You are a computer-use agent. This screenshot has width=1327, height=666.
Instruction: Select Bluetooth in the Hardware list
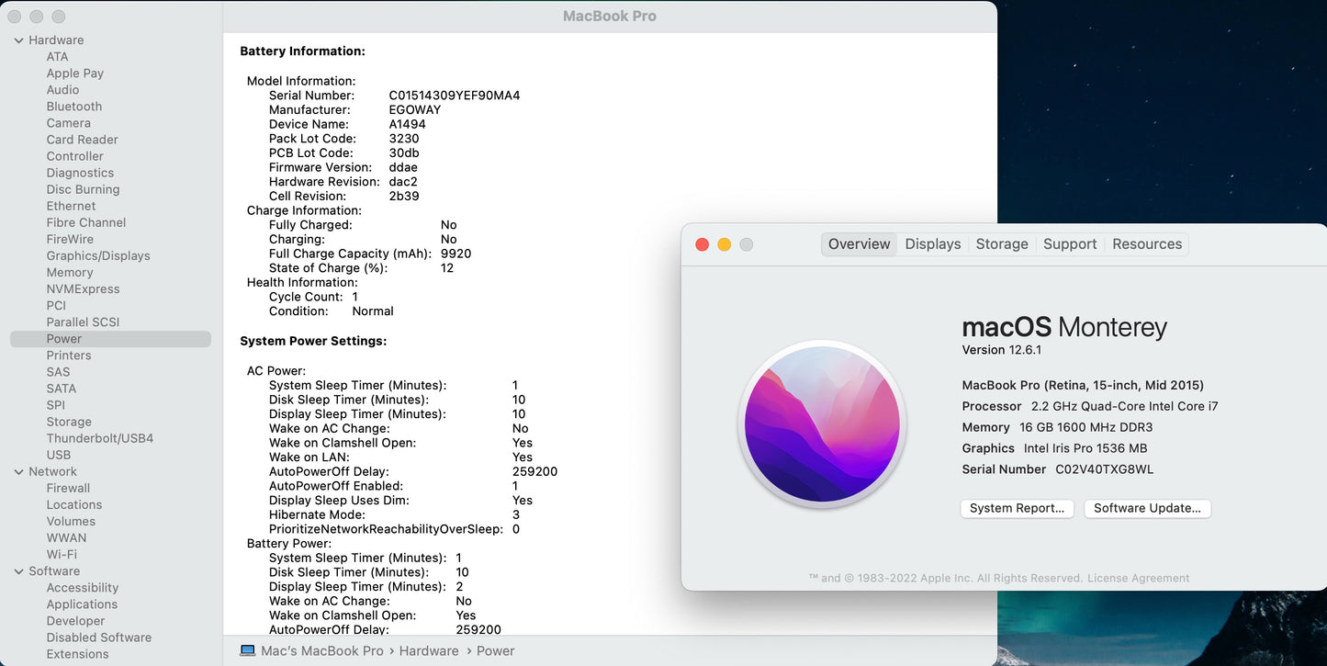(74, 107)
